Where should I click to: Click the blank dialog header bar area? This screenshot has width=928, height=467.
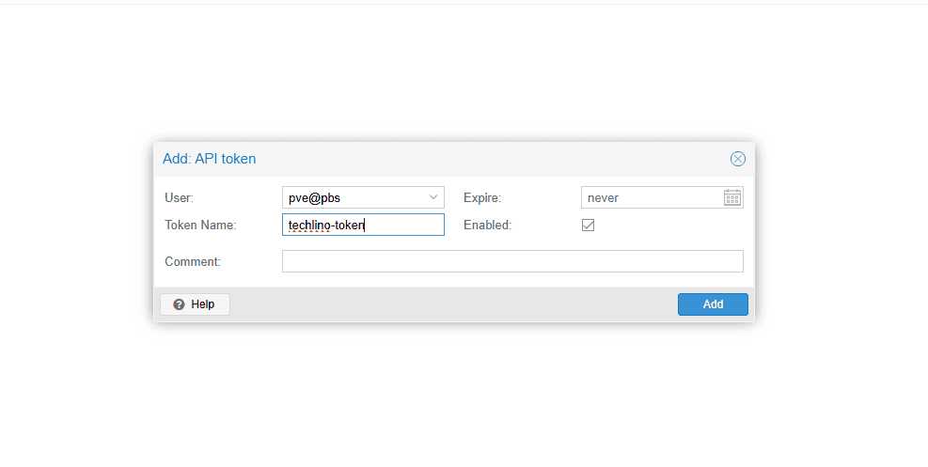(x=489, y=159)
